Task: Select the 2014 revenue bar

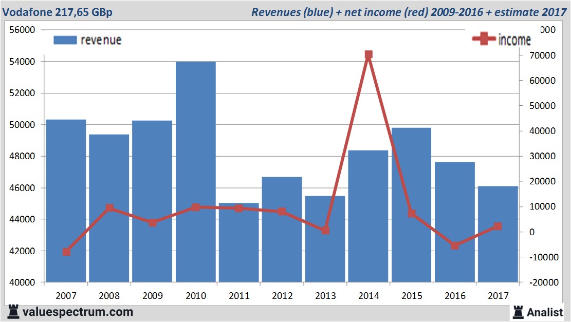Action: click(x=368, y=216)
